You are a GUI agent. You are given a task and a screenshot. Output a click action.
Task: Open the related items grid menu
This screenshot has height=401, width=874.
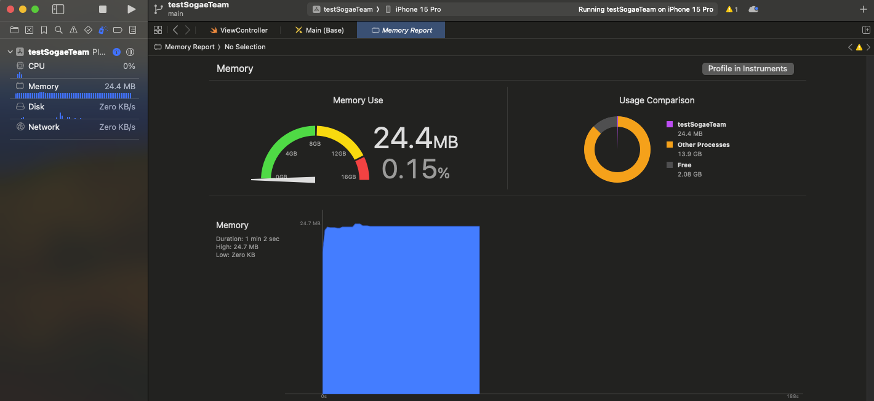pyautogui.click(x=158, y=30)
